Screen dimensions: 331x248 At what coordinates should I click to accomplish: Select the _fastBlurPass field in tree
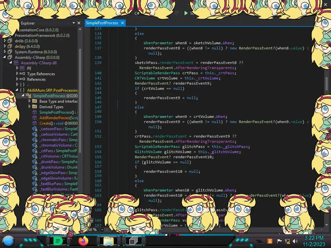tap(59, 183)
